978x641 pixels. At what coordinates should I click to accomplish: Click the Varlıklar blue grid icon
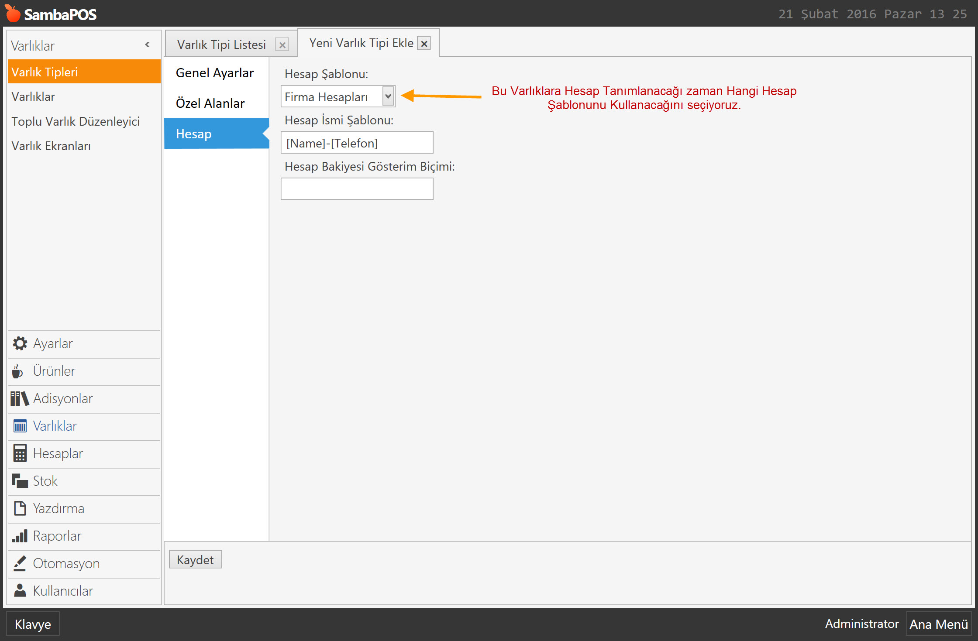click(x=20, y=426)
